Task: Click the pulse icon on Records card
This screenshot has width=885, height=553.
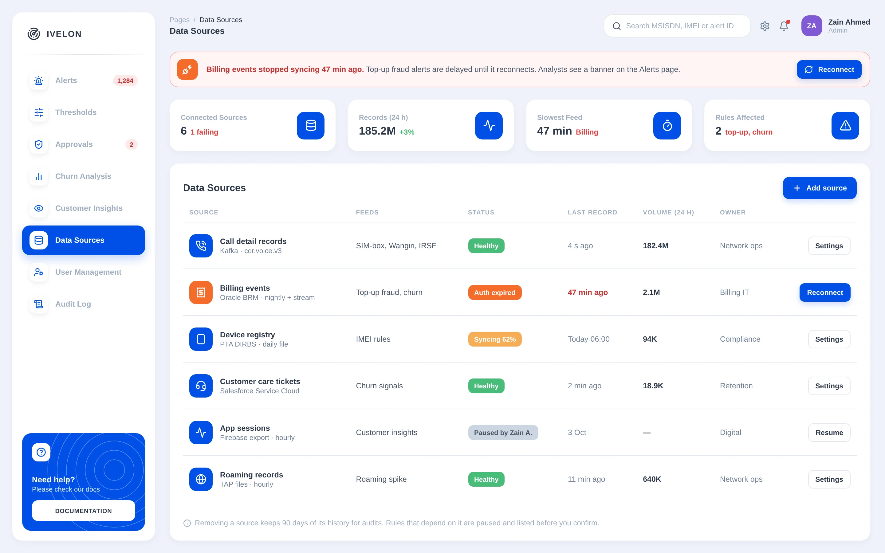Action: pyautogui.click(x=489, y=125)
